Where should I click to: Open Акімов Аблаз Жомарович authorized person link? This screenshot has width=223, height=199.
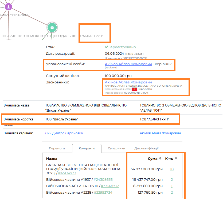[128, 64]
